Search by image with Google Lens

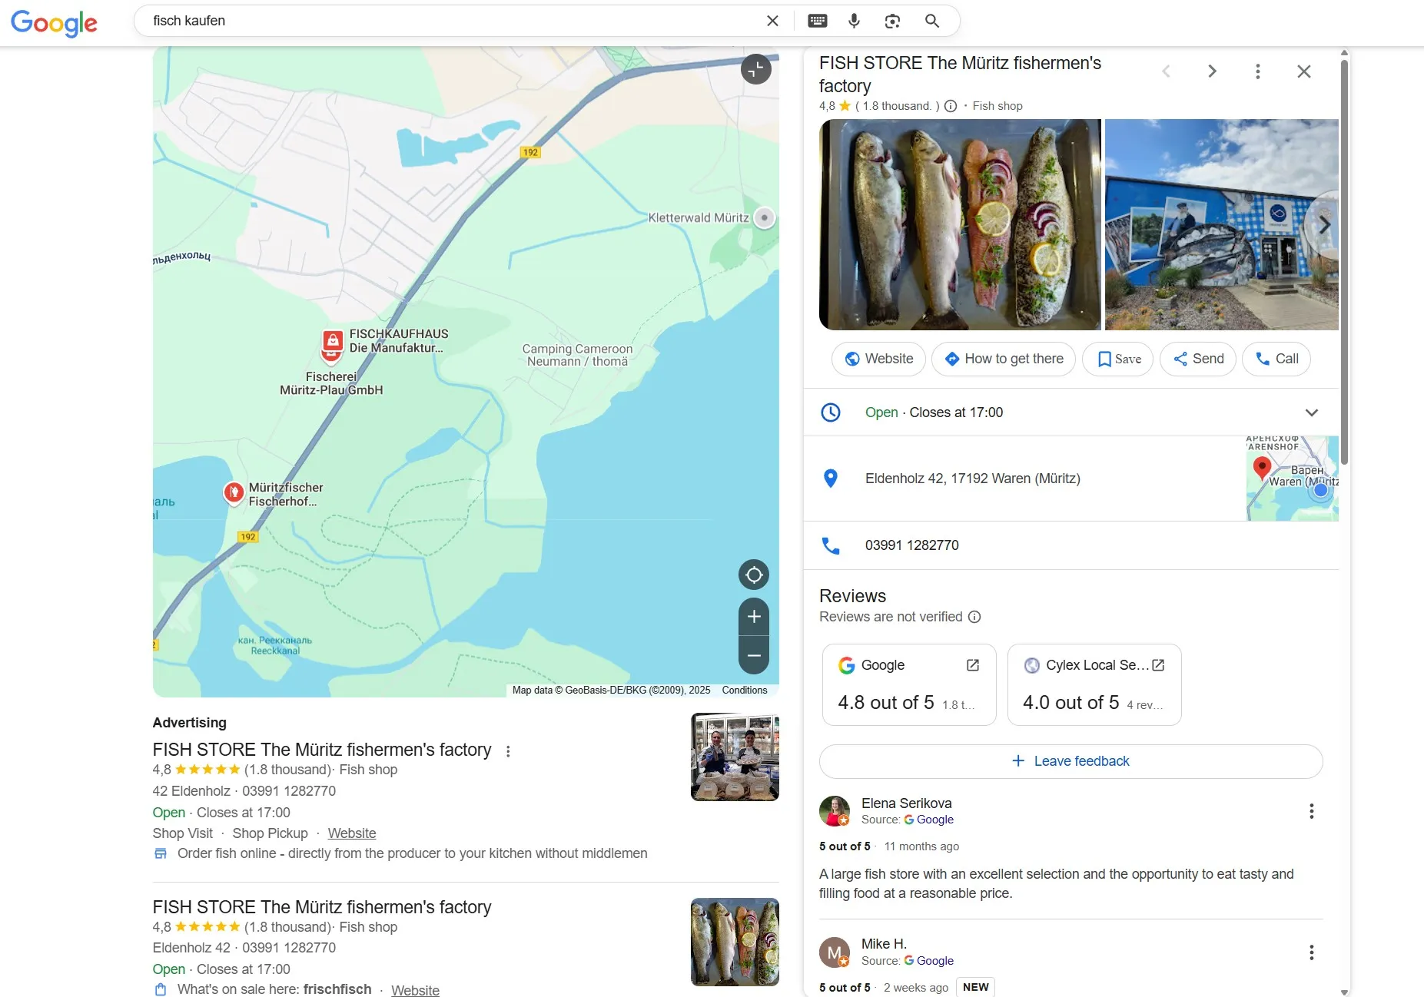pos(892,21)
